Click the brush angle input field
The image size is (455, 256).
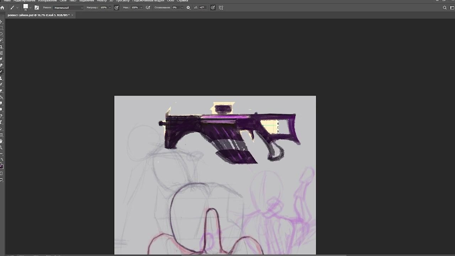pyautogui.click(x=202, y=7)
